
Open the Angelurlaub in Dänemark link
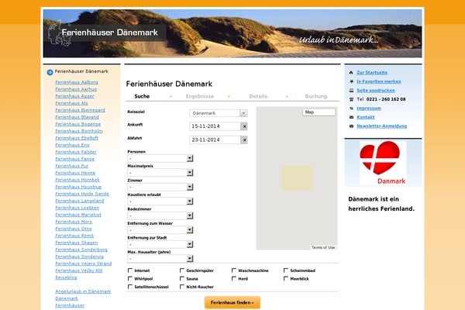coord(83,291)
